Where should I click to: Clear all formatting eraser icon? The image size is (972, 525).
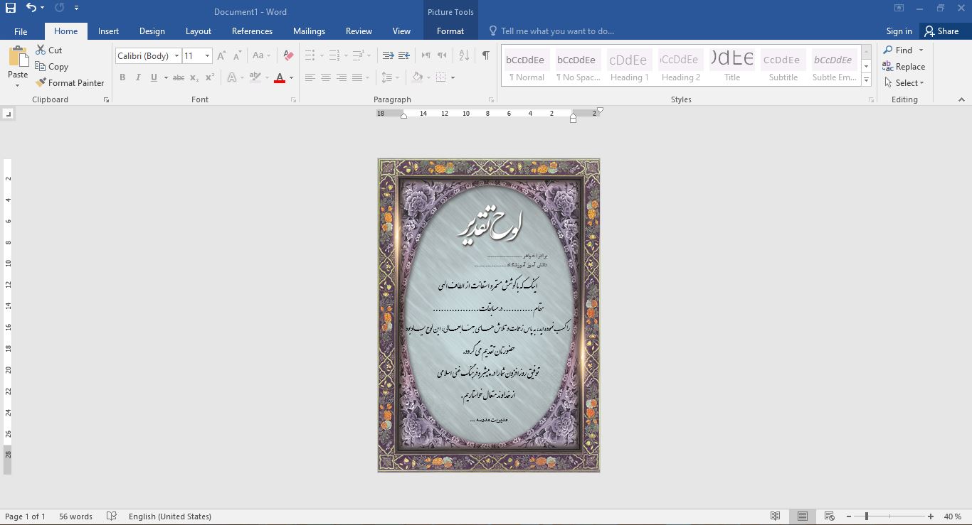click(x=288, y=55)
